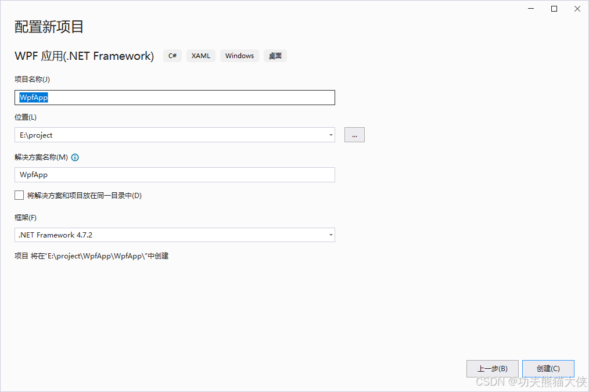Click the XAML tag
This screenshot has width=589, height=392.
point(201,56)
